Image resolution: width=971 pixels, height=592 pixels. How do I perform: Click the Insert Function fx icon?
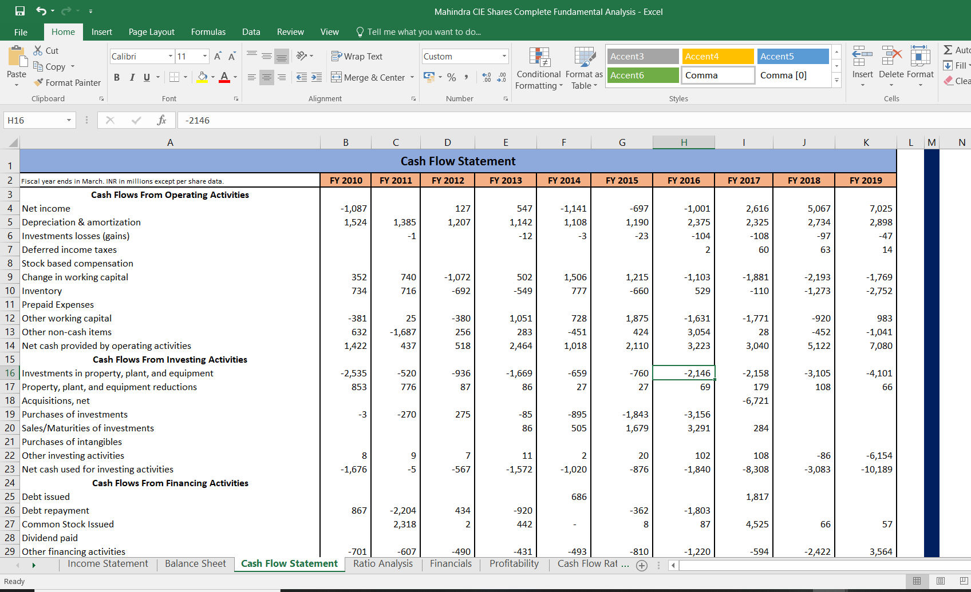[161, 120]
